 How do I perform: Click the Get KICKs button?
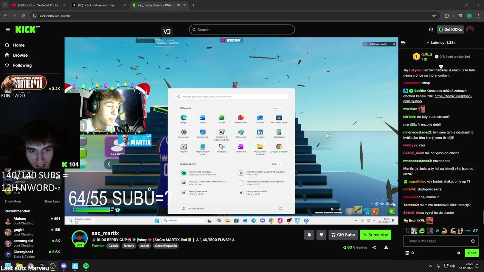pyautogui.click(x=450, y=29)
